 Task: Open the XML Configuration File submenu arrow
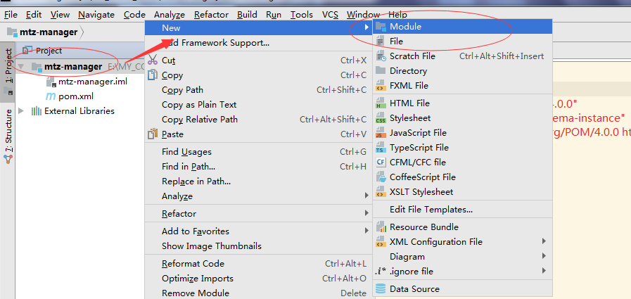coord(544,242)
